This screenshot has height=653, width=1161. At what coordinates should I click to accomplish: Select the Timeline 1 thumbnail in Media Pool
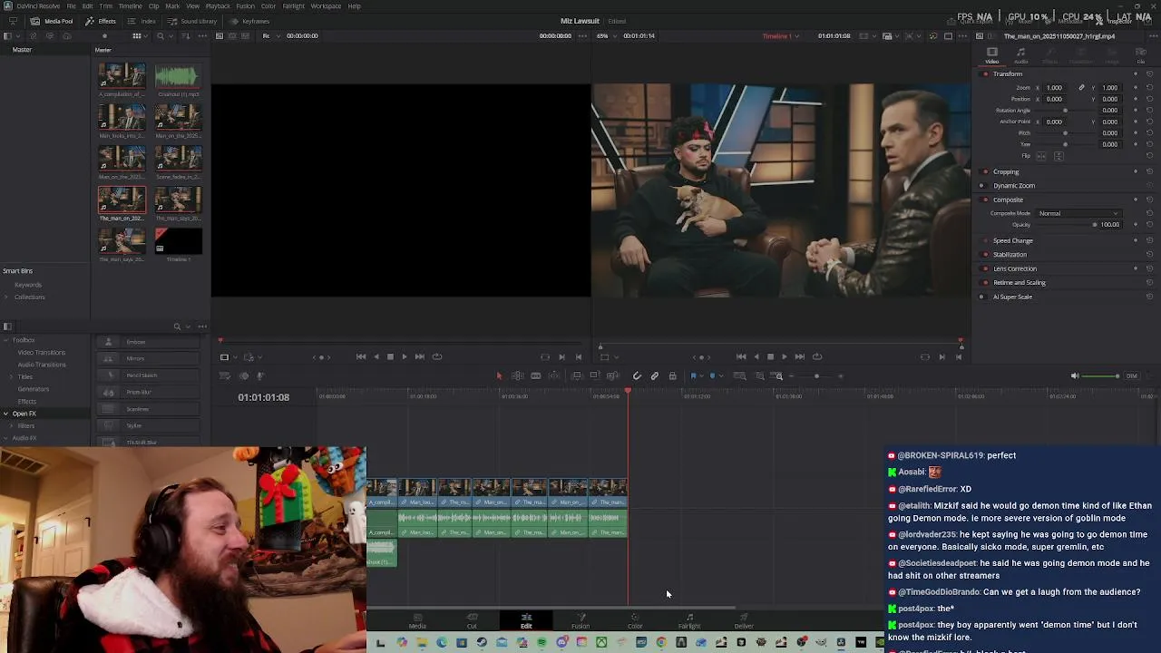pos(178,240)
